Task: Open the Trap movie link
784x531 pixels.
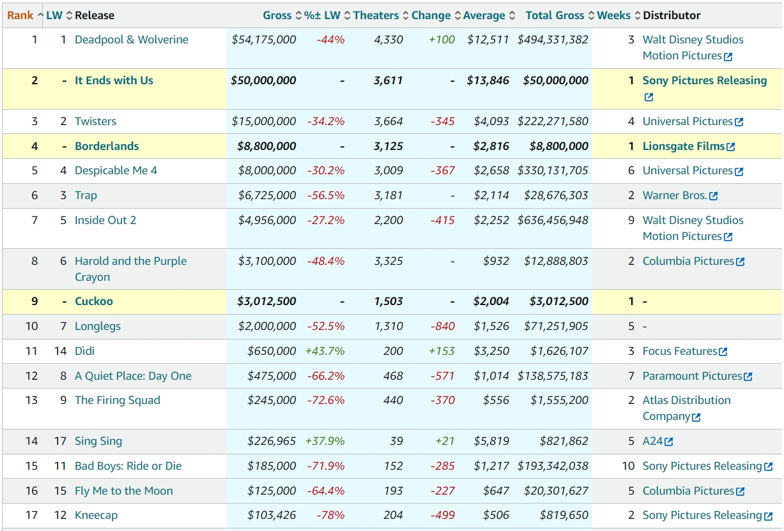Action: coord(86,195)
